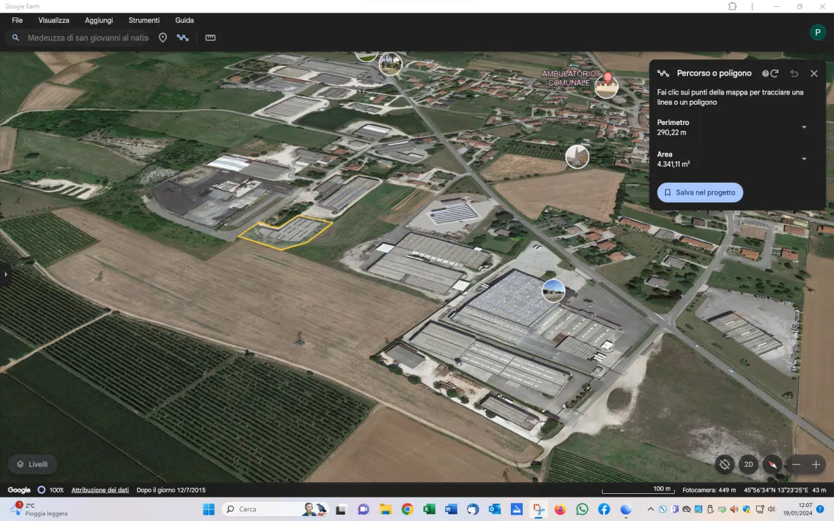This screenshot has height=521, width=834.
Task: Open the Aggiungi menu
Action: (x=99, y=20)
